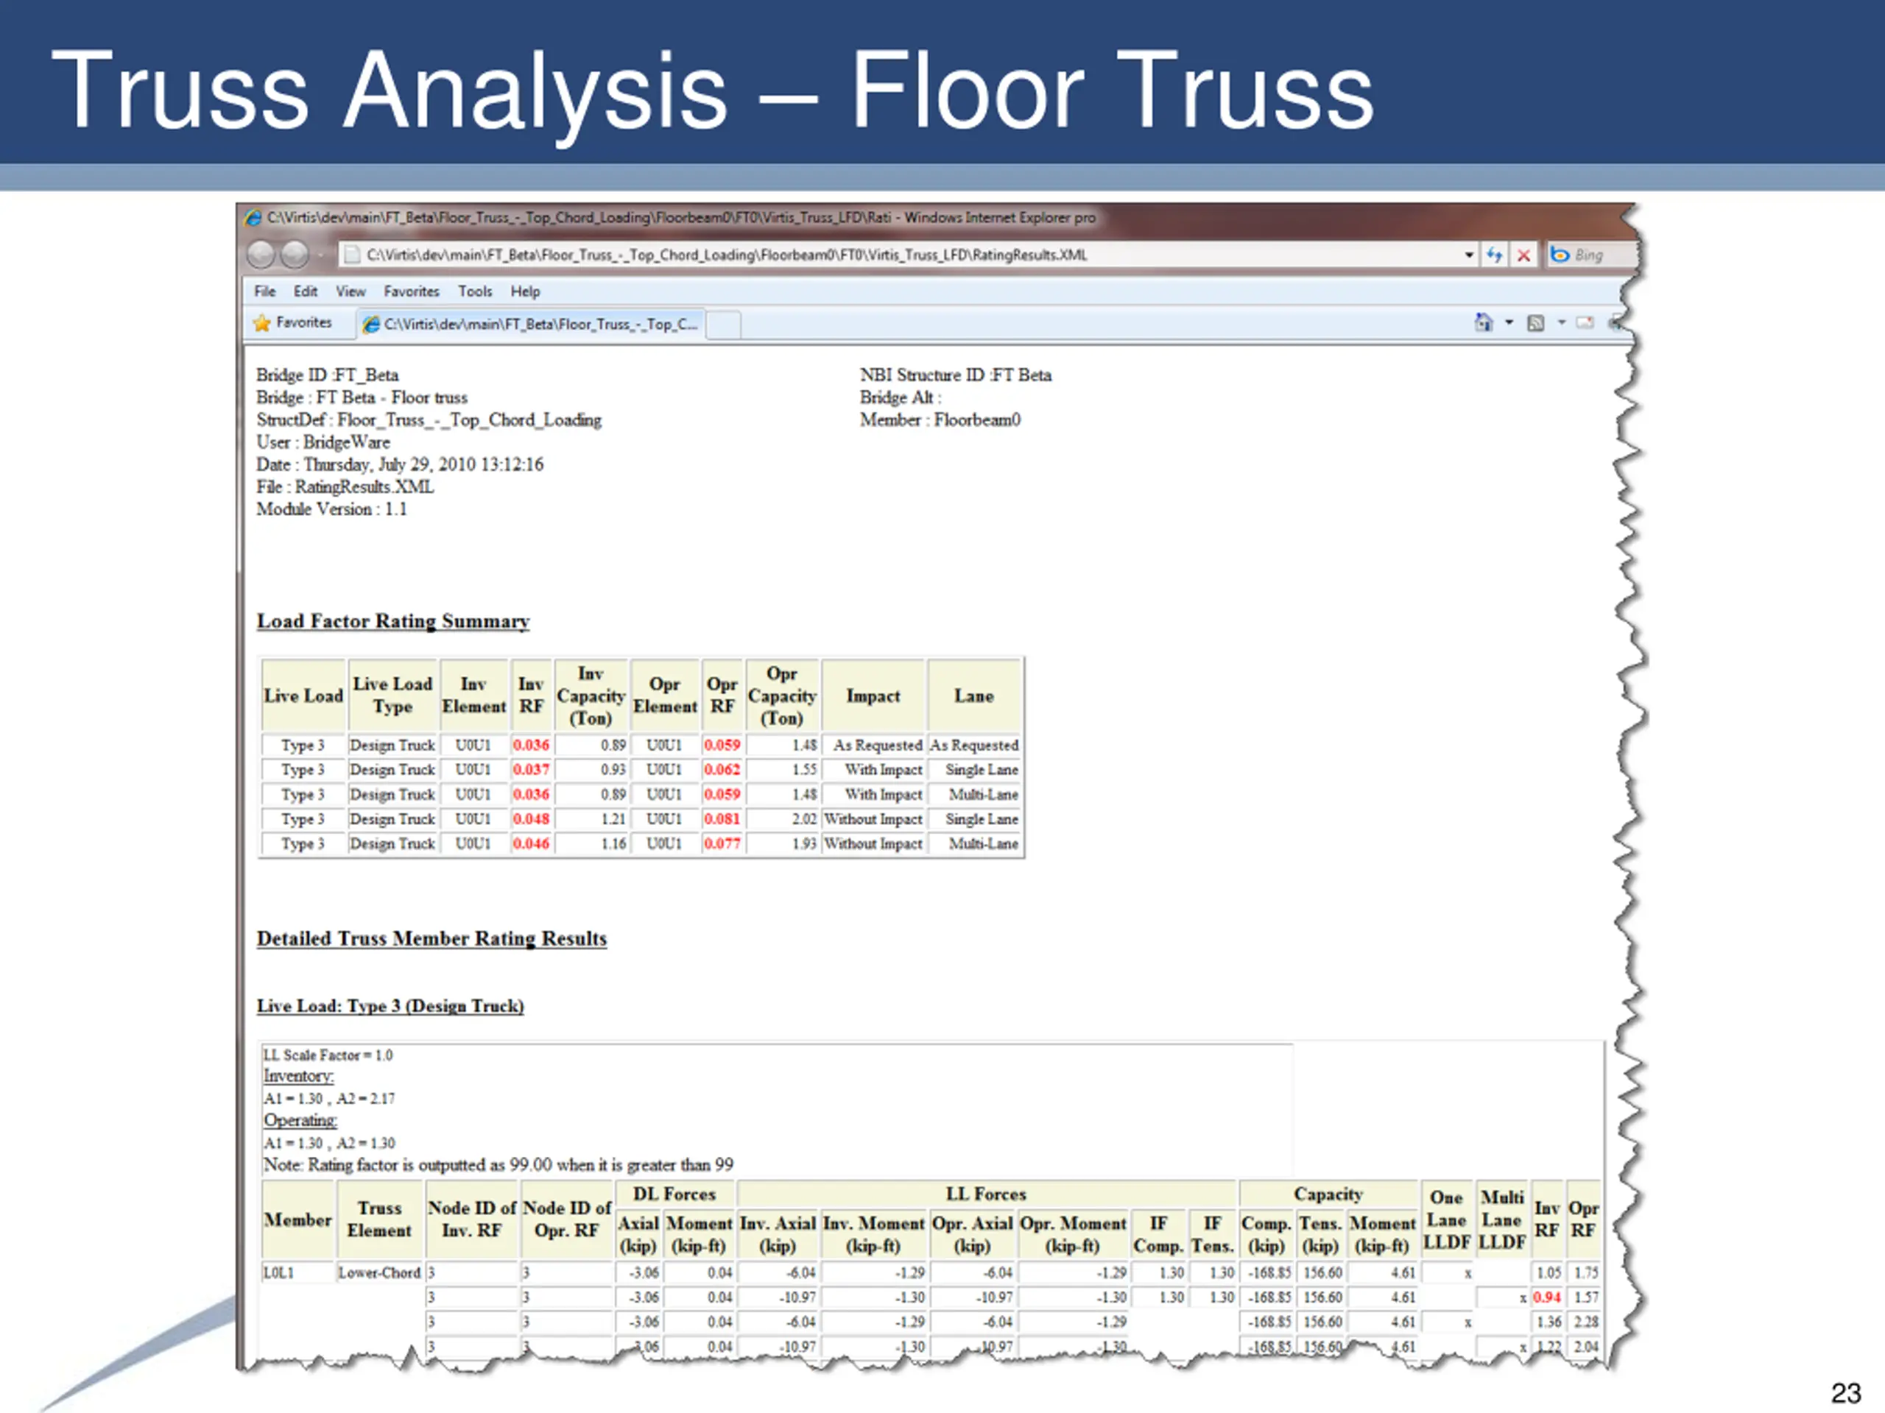
Task: Open the Tools menu
Action: pyautogui.click(x=475, y=291)
